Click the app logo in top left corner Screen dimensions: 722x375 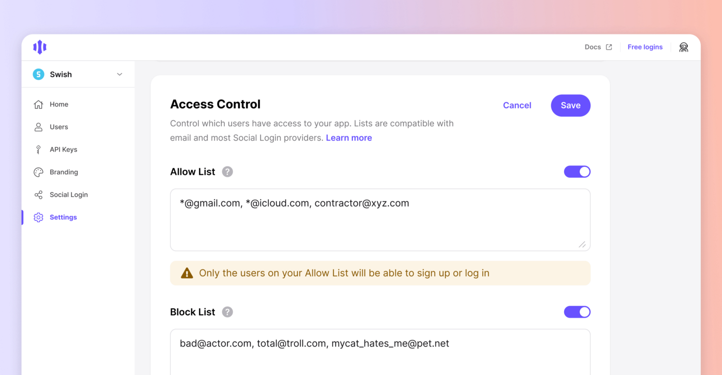click(40, 47)
